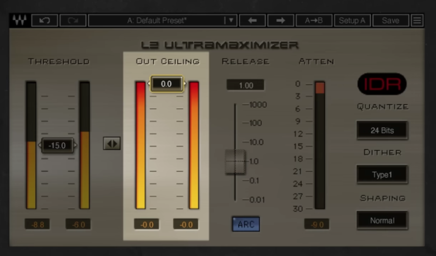Click the 0.1 mark on Release scale
The width and height of the screenshot is (436, 256).
254,181
